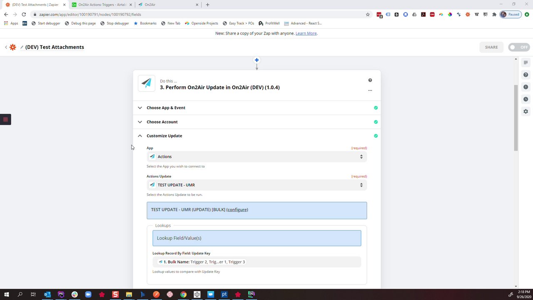
Task: Click the On2Air paper plane app icon
Action: coord(146,83)
